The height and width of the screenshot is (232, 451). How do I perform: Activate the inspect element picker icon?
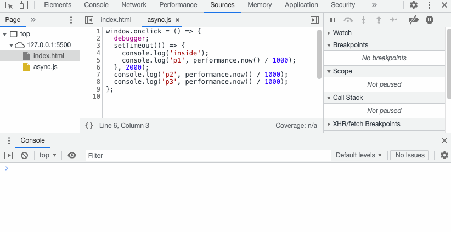point(9,5)
